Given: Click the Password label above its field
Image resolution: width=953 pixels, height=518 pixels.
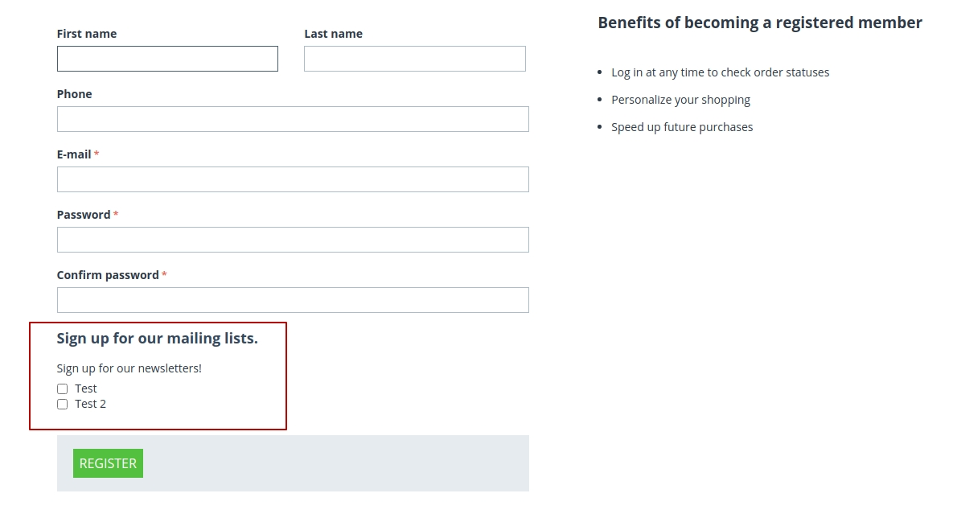Looking at the screenshot, I should 84,215.
